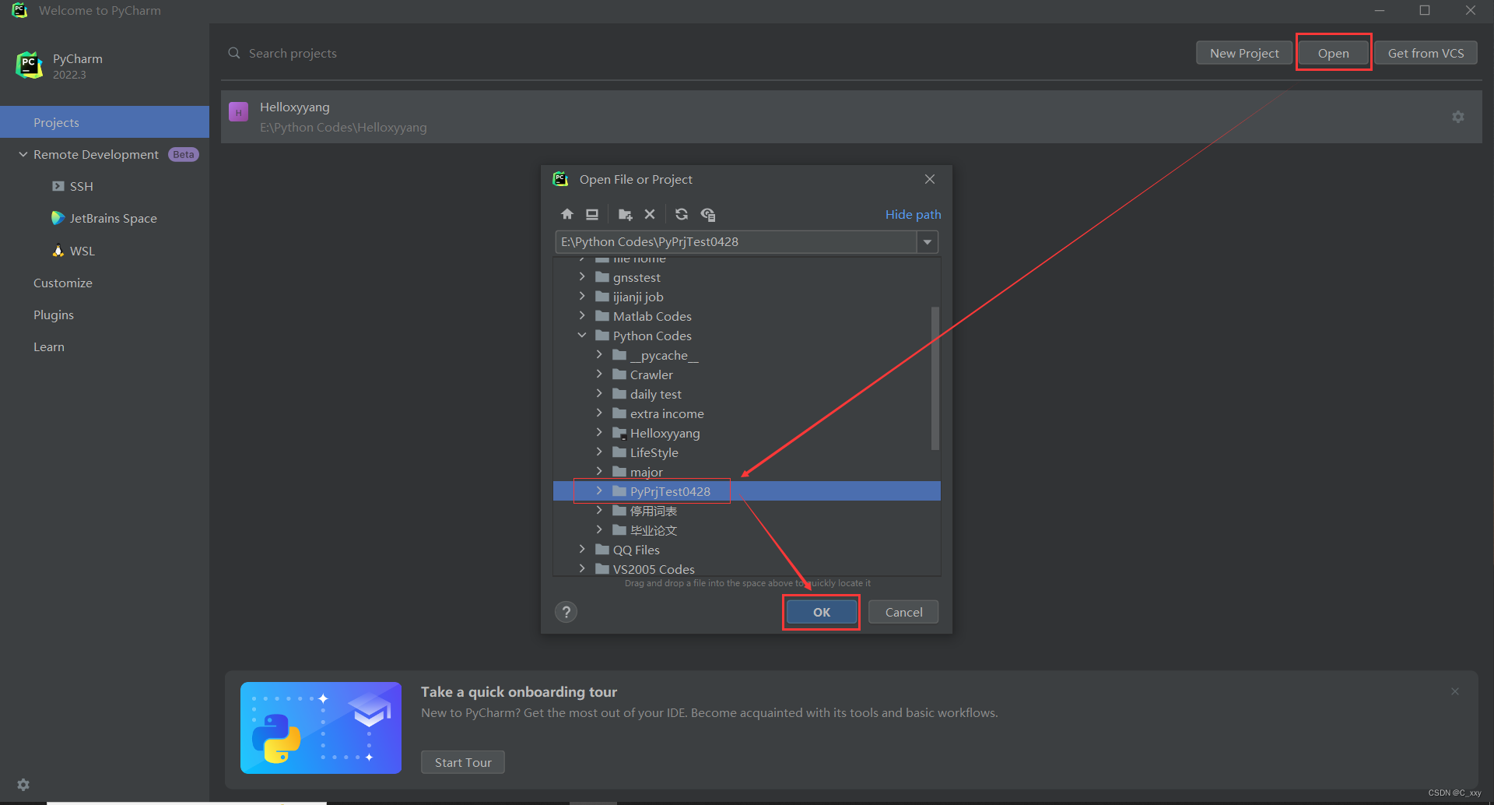Click the search magnifier icon

coord(234,53)
